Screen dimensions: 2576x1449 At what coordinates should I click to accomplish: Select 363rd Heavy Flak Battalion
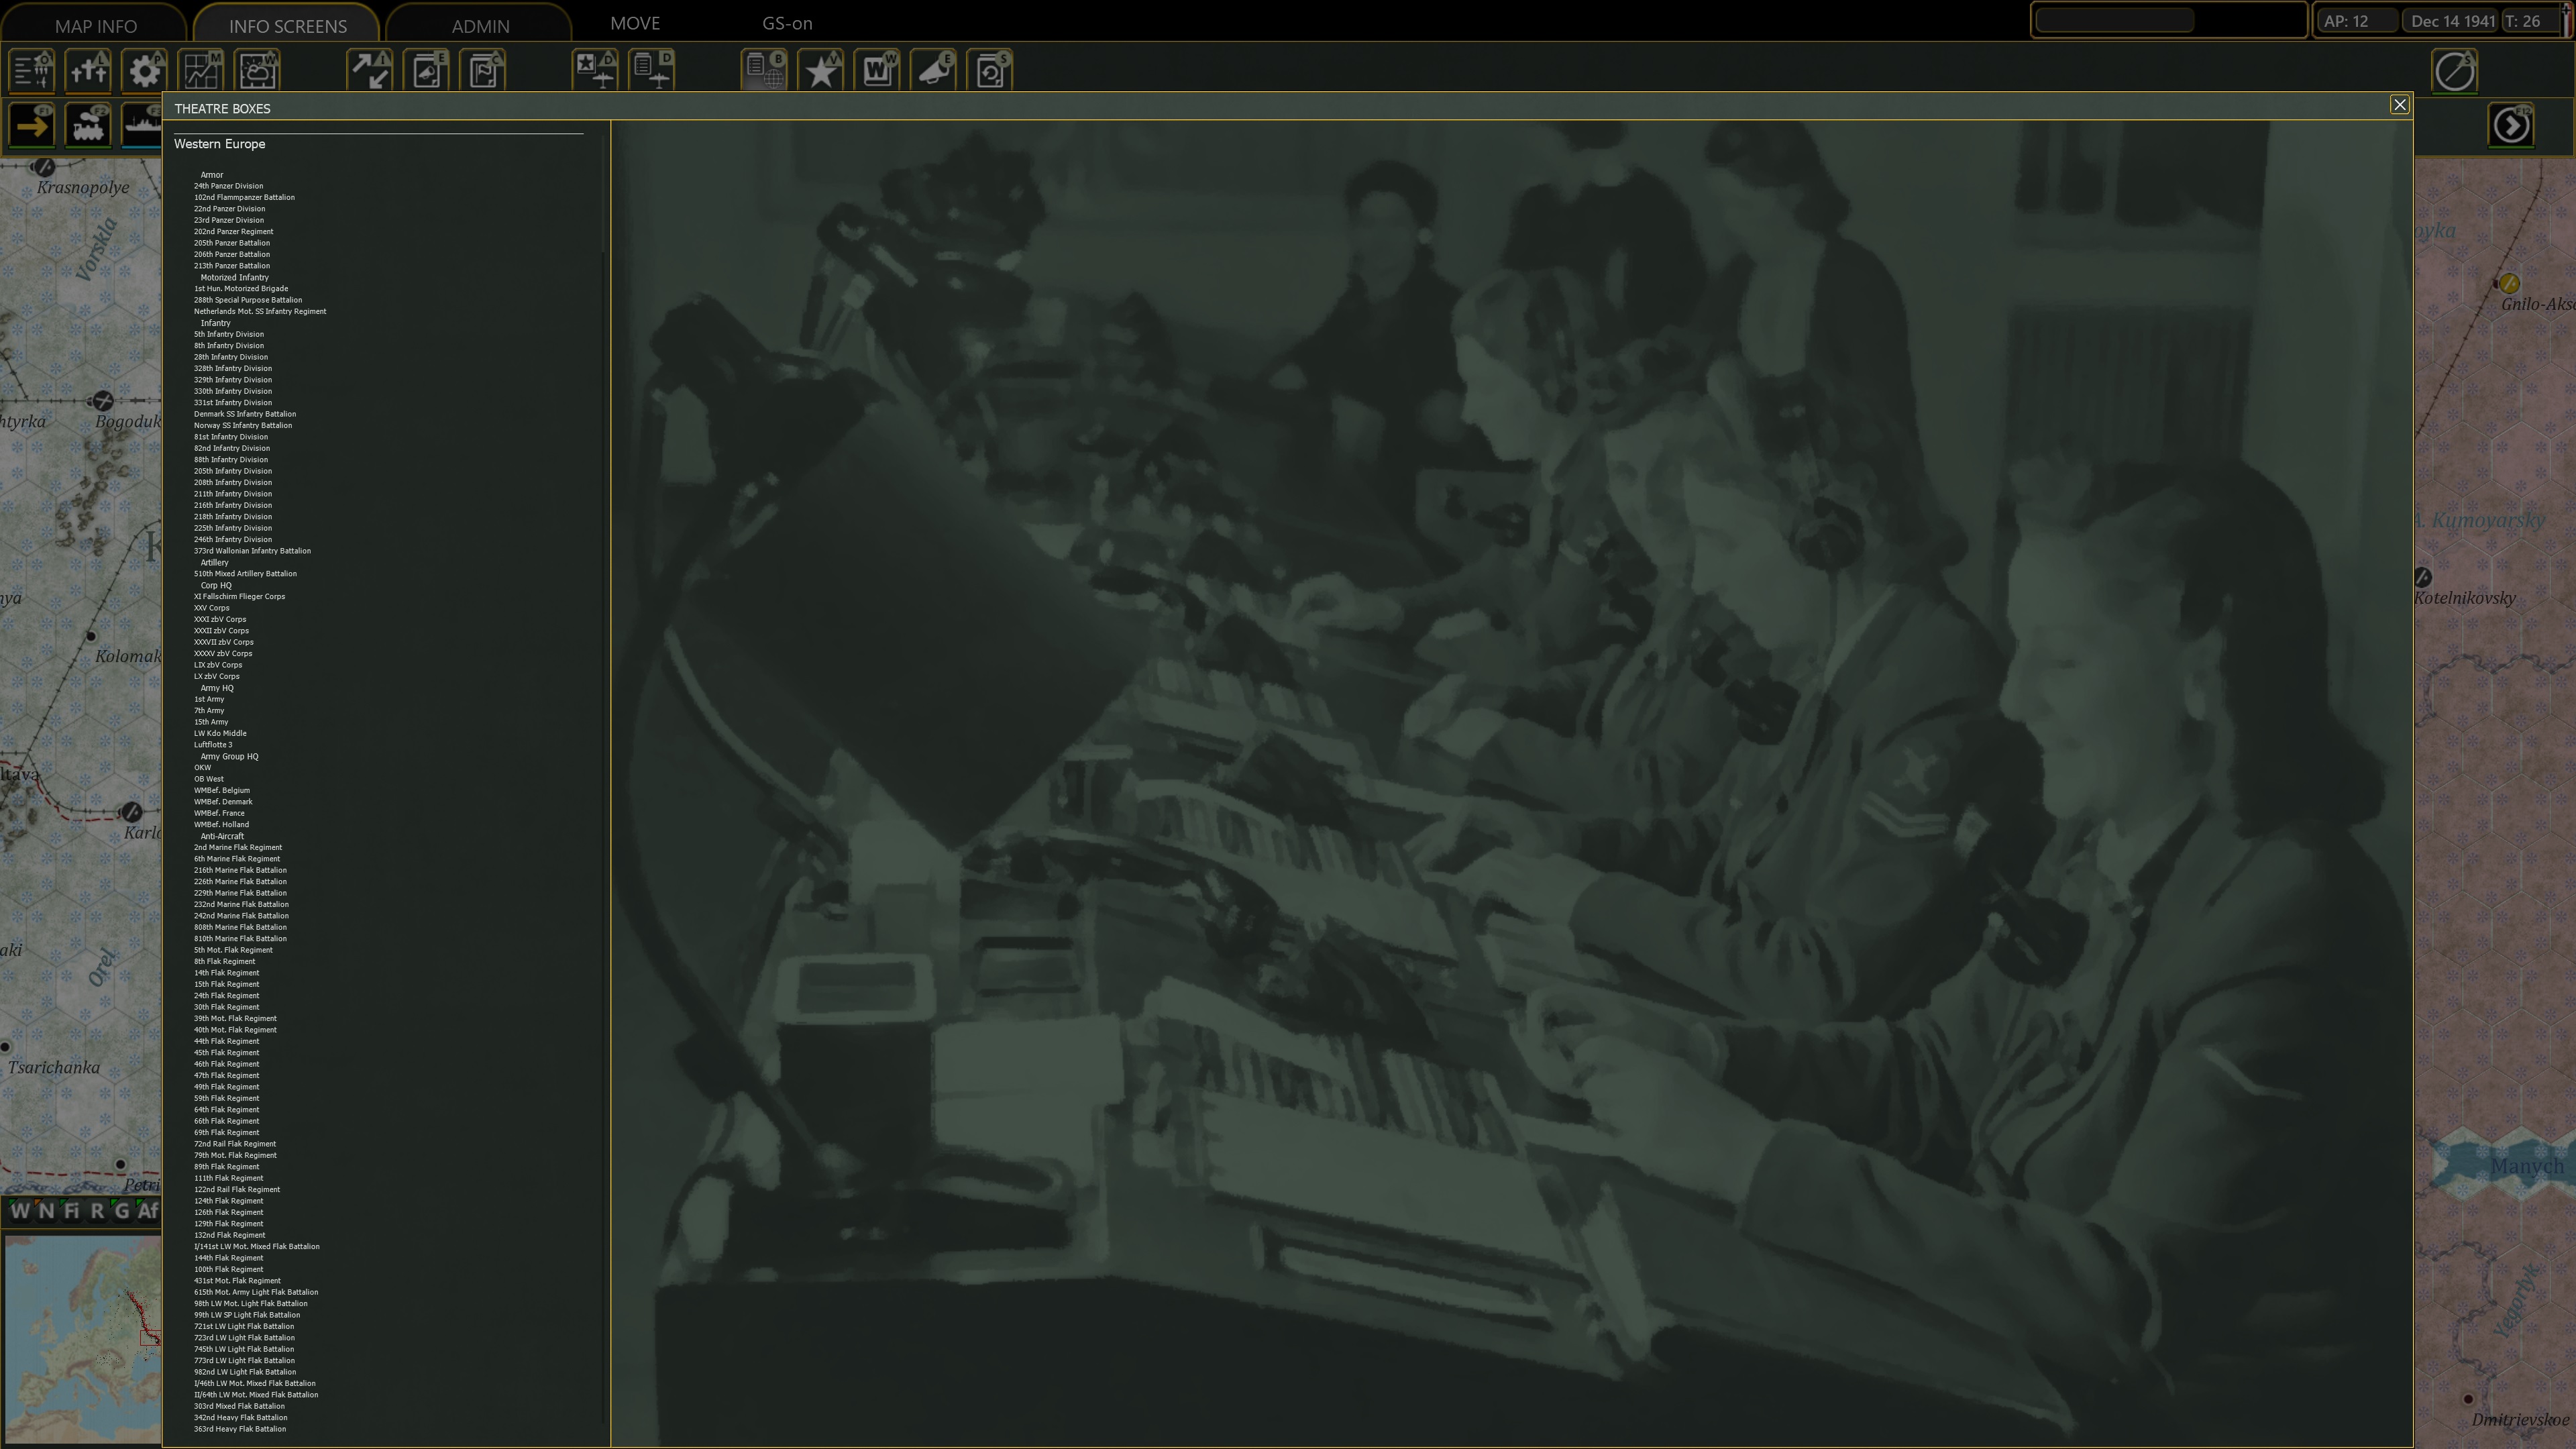(x=240, y=1429)
